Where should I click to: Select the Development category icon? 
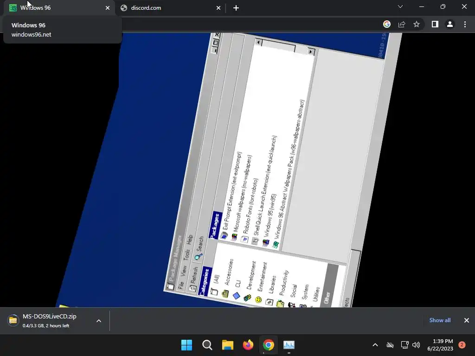click(x=247, y=298)
